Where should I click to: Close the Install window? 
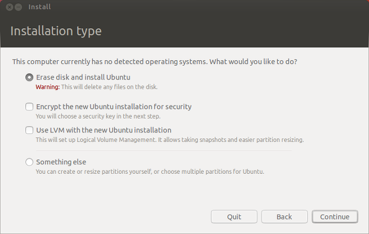tap(9, 7)
